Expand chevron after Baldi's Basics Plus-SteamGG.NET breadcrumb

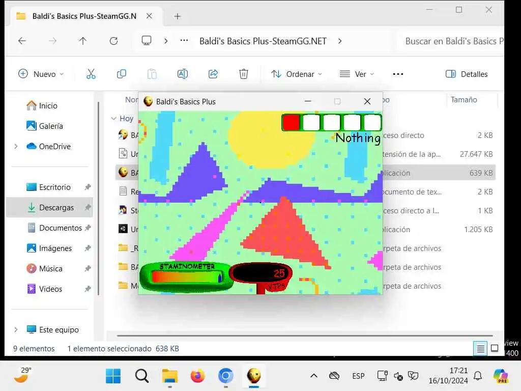[340, 41]
